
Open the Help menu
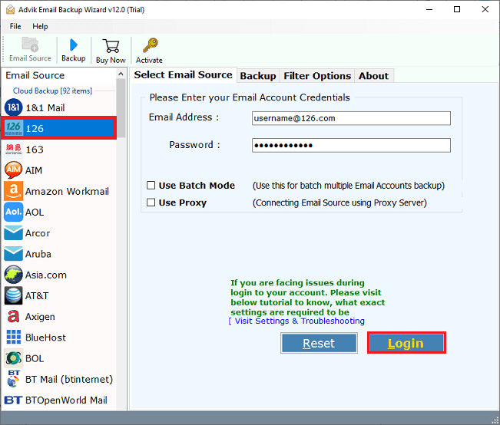(x=40, y=26)
